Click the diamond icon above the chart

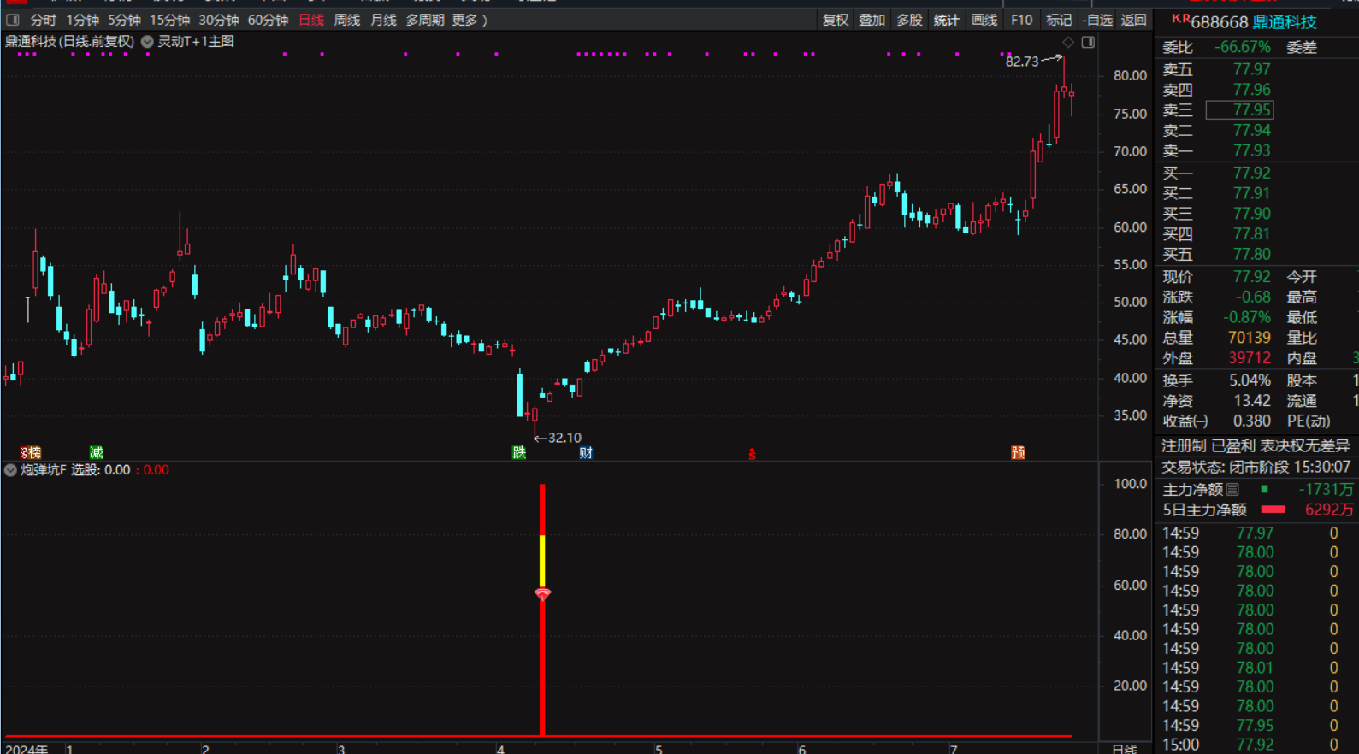pyautogui.click(x=1068, y=42)
